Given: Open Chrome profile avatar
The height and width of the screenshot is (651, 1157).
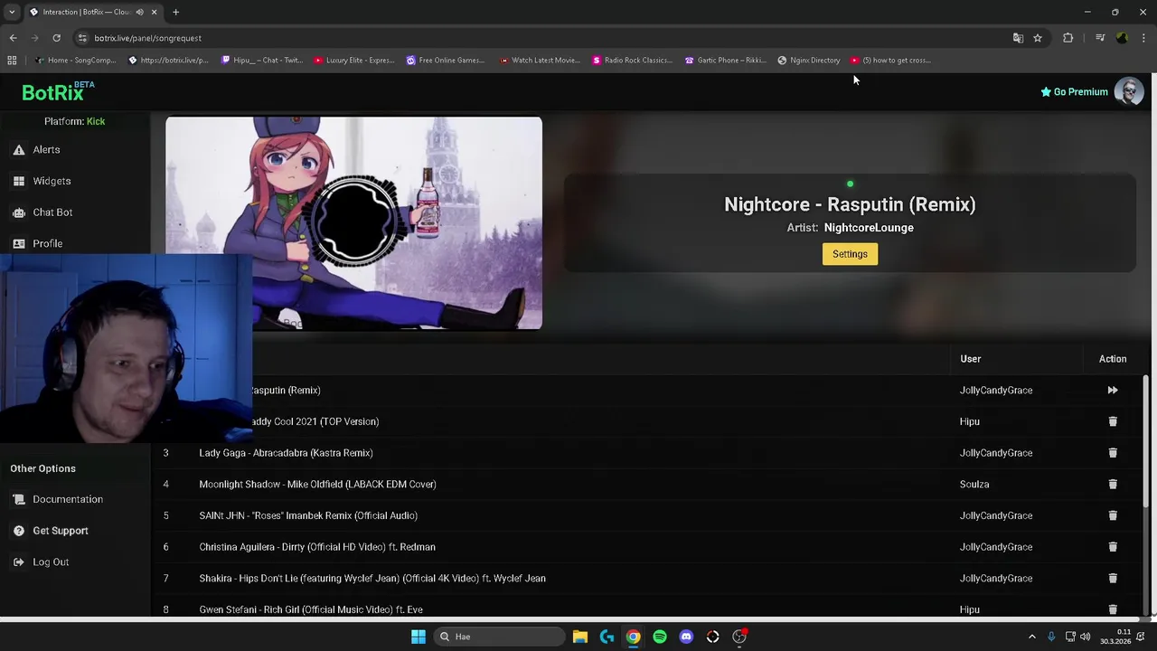Looking at the screenshot, I should (x=1122, y=38).
